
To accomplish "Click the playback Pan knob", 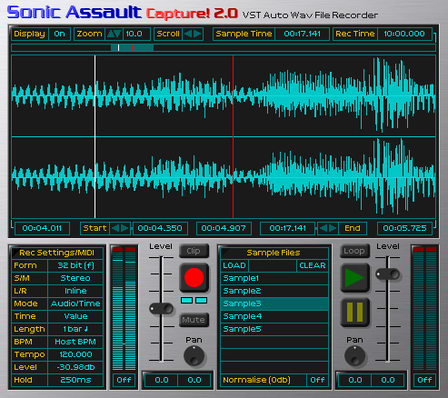I will coord(354,356).
